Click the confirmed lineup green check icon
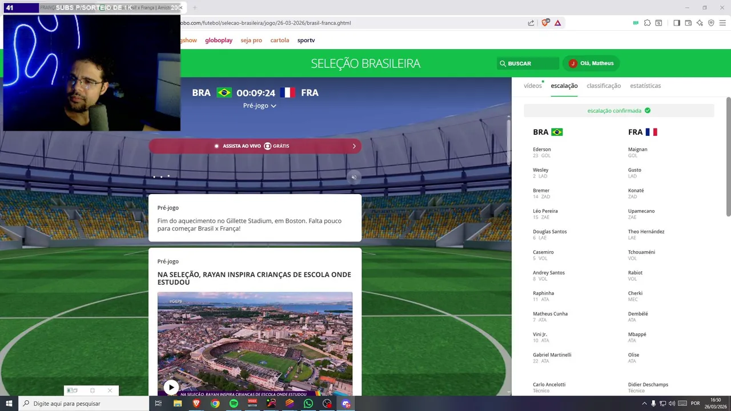The height and width of the screenshot is (411, 731). pyautogui.click(x=648, y=111)
